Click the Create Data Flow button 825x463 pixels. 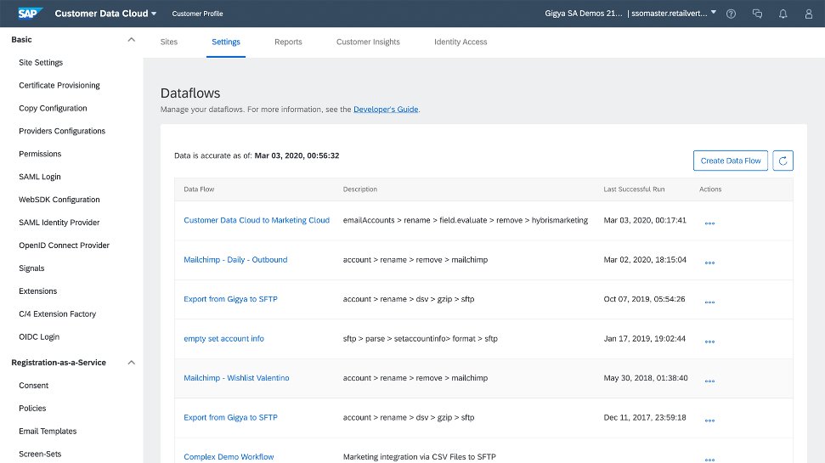tap(730, 161)
